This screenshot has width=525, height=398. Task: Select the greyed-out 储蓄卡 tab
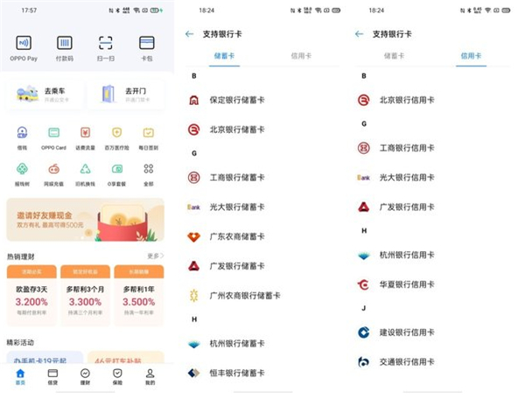click(x=394, y=56)
